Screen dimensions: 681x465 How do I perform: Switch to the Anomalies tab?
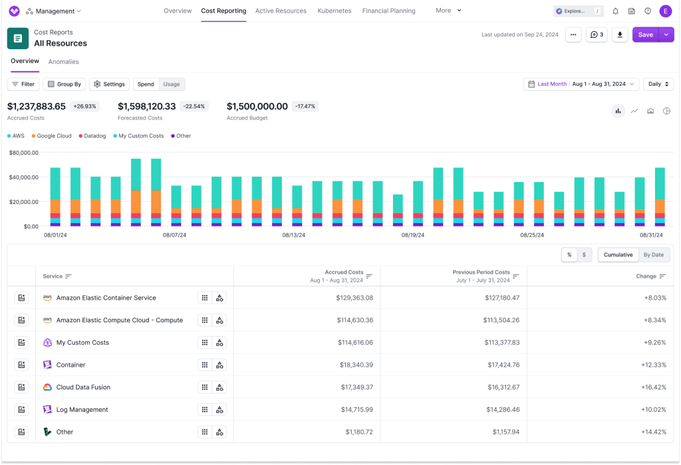tap(63, 62)
